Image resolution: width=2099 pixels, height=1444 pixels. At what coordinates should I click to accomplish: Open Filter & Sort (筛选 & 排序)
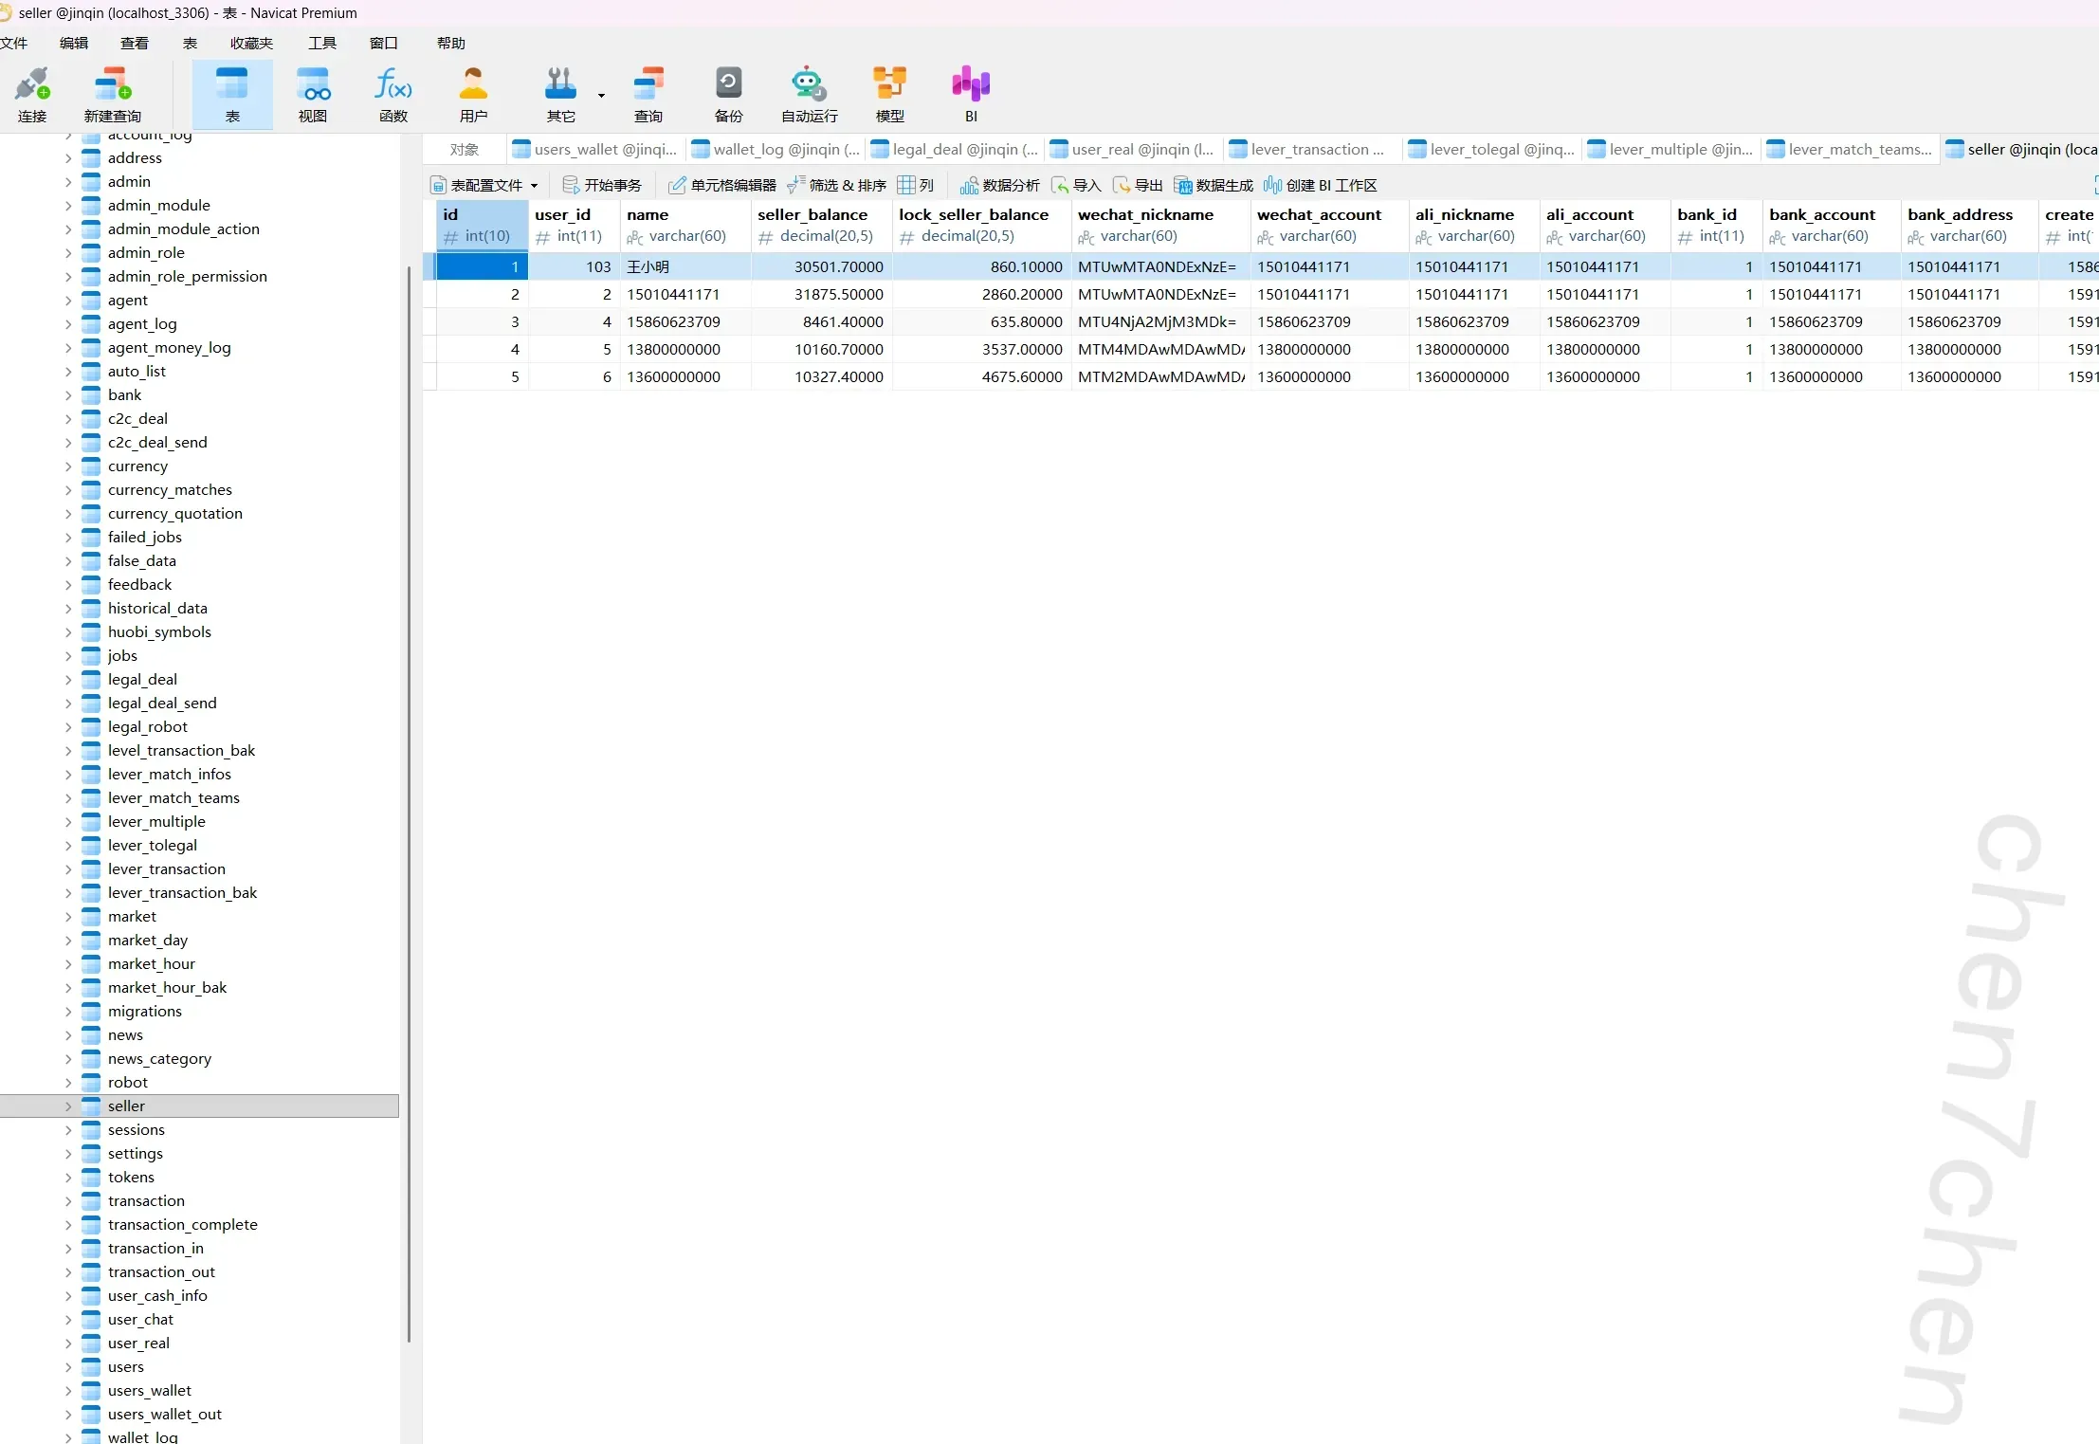click(x=837, y=185)
